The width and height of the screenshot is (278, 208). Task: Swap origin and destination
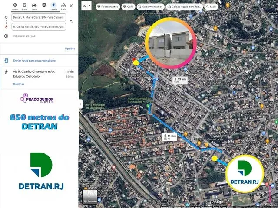pos(71,22)
